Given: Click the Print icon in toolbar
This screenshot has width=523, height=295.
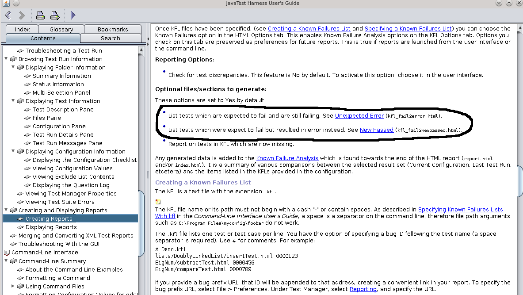Looking at the screenshot, I should pos(40,16).
